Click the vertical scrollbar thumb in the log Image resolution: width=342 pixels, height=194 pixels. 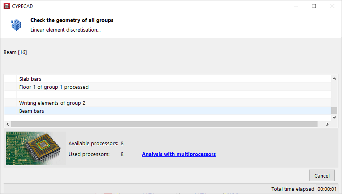pyautogui.click(x=334, y=110)
